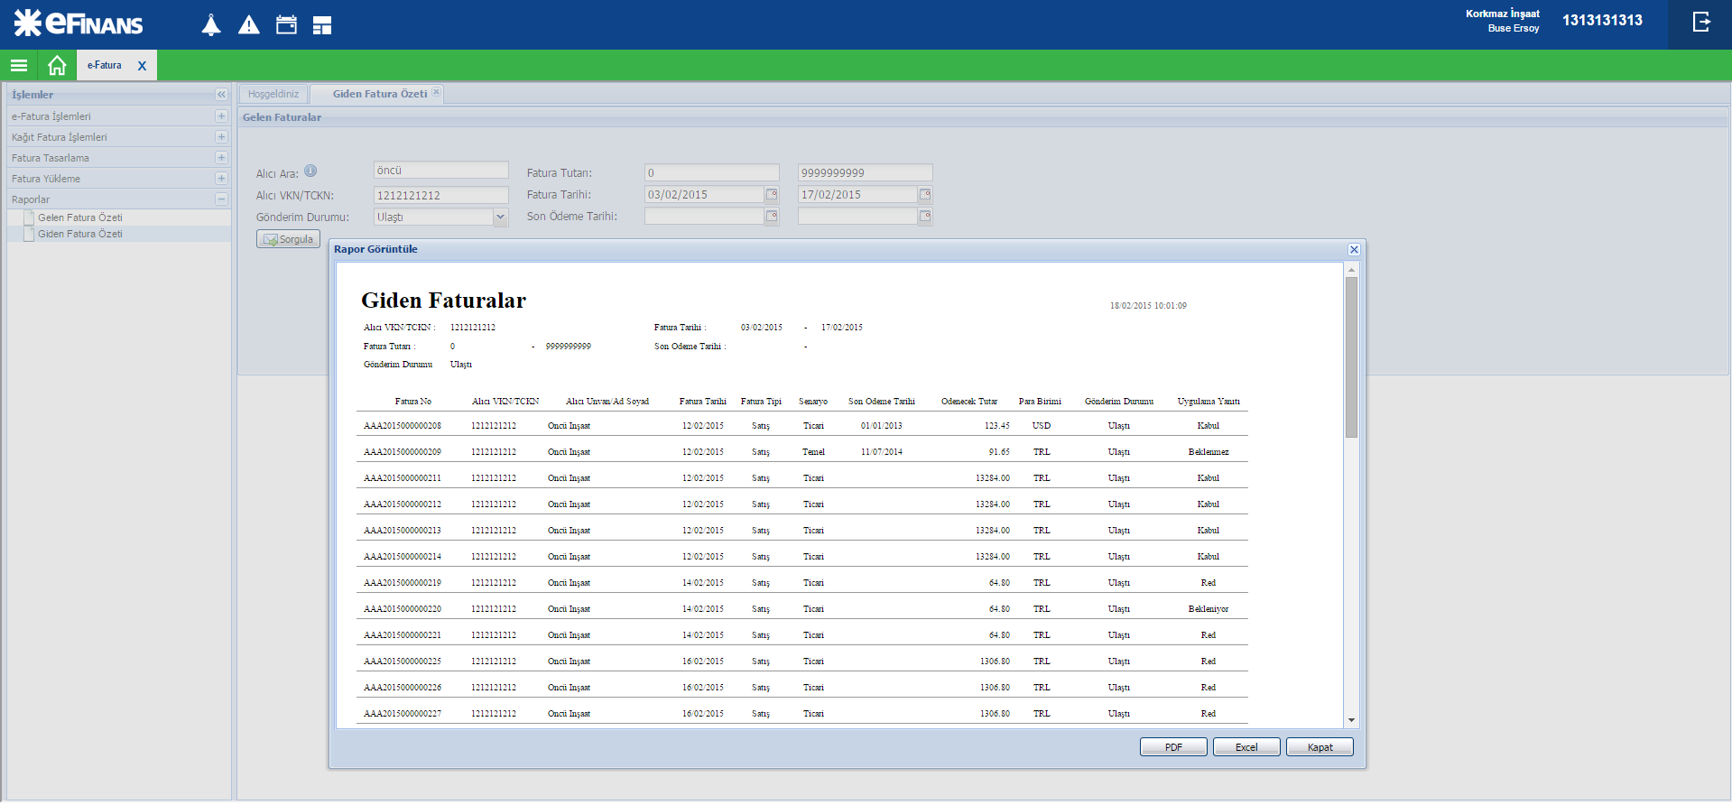This screenshot has width=1732, height=805.
Task: Select Gelen Fatura Özeti report
Action: (x=79, y=217)
